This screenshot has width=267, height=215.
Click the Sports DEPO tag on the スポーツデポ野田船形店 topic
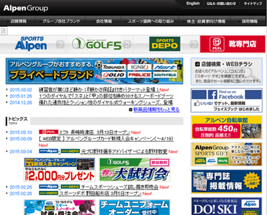click(49, 193)
